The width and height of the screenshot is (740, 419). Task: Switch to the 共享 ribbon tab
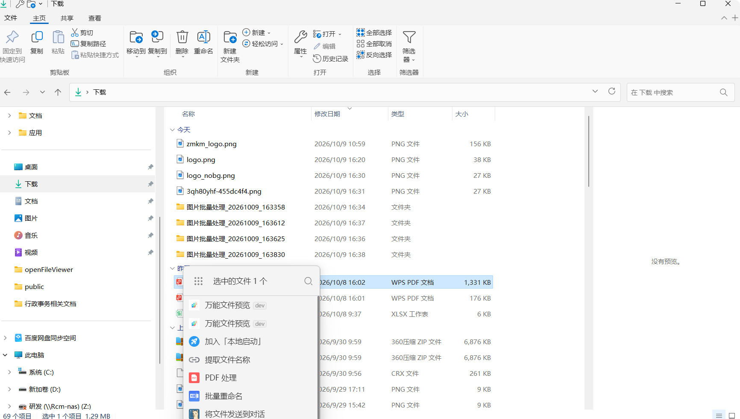click(67, 18)
